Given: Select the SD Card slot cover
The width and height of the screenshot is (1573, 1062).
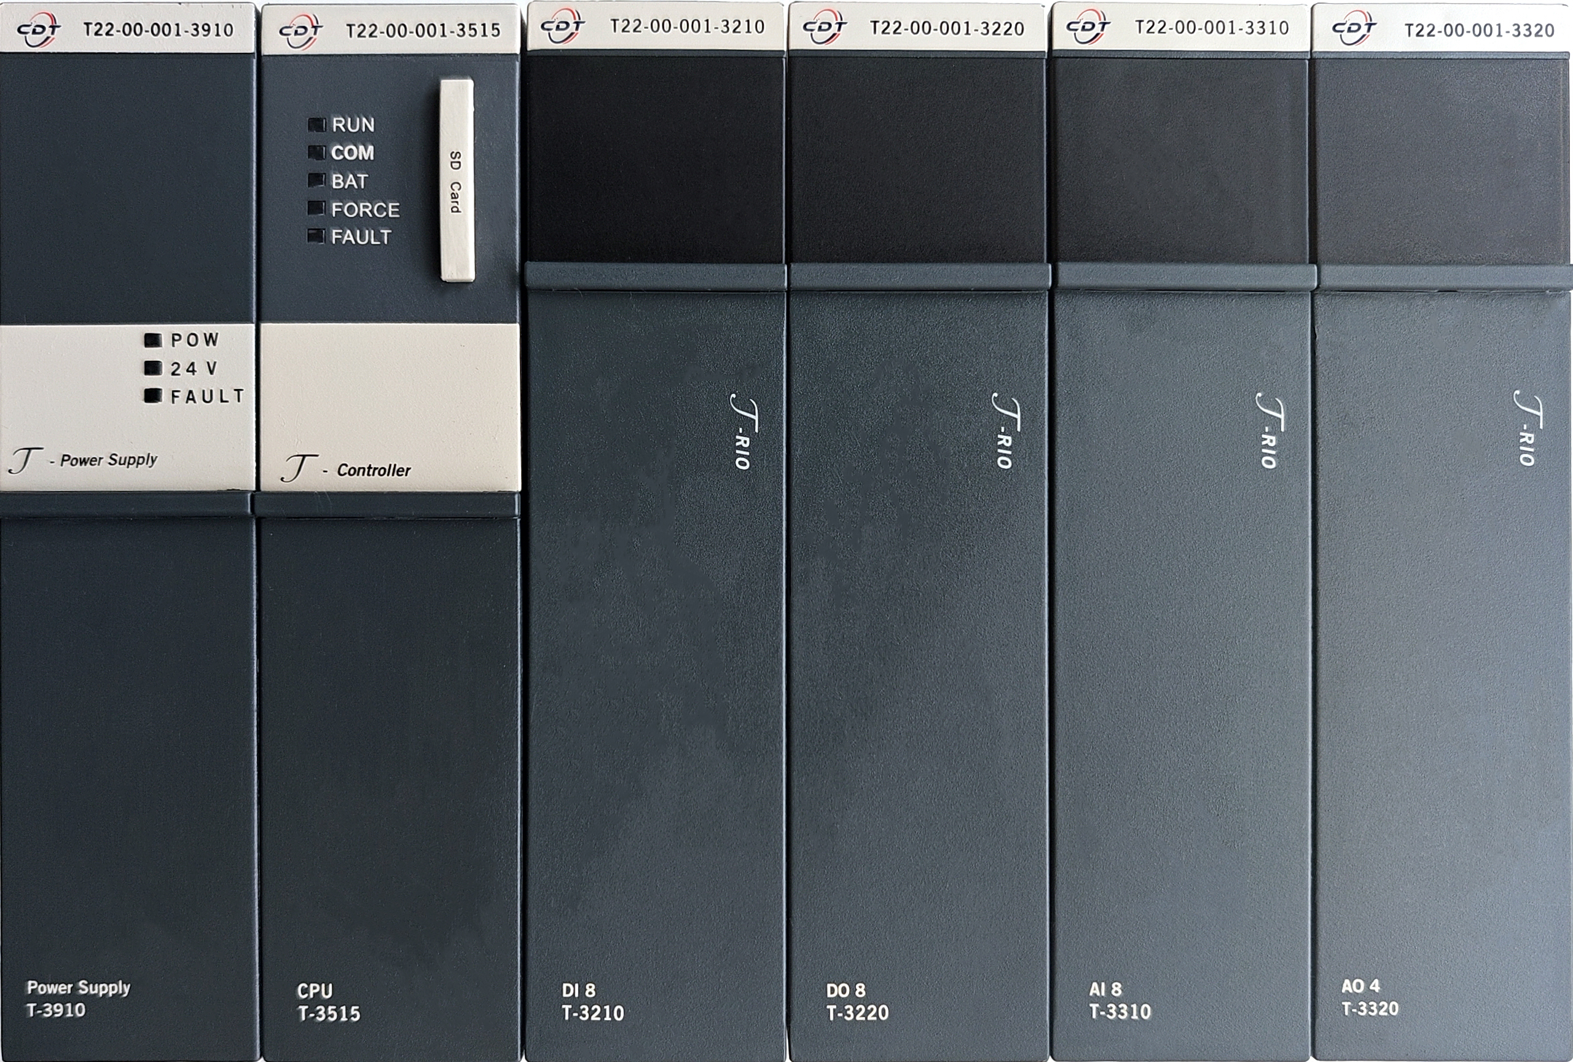Looking at the screenshot, I should [457, 181].
